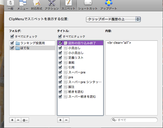Uncheck the 小見出し snippet checkbox
The height and width of the screenshot is (128, 163).
click(x=60, y=48)
